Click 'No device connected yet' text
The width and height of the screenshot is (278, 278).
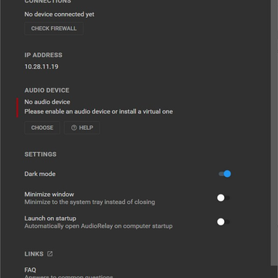point(59,15)
